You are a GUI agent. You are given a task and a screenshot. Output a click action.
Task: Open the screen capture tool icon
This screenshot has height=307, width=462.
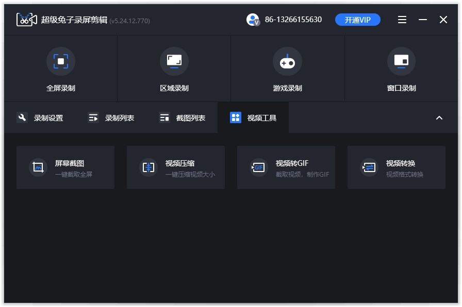coord(38,167)
